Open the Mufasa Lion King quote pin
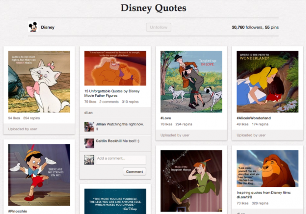306x214 pixels. tap(268, 168)
